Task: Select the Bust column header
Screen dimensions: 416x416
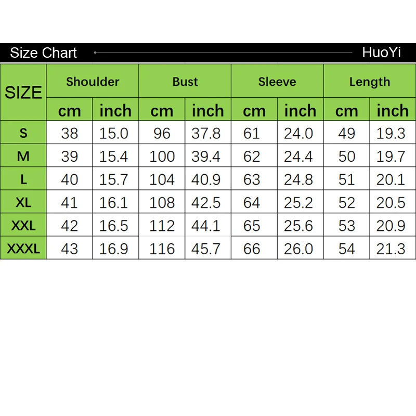Action: (x=185, y=82)
